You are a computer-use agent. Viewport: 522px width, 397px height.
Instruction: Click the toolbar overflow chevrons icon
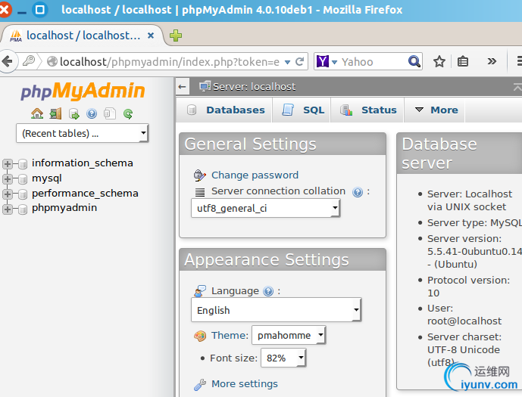[492, 61]
